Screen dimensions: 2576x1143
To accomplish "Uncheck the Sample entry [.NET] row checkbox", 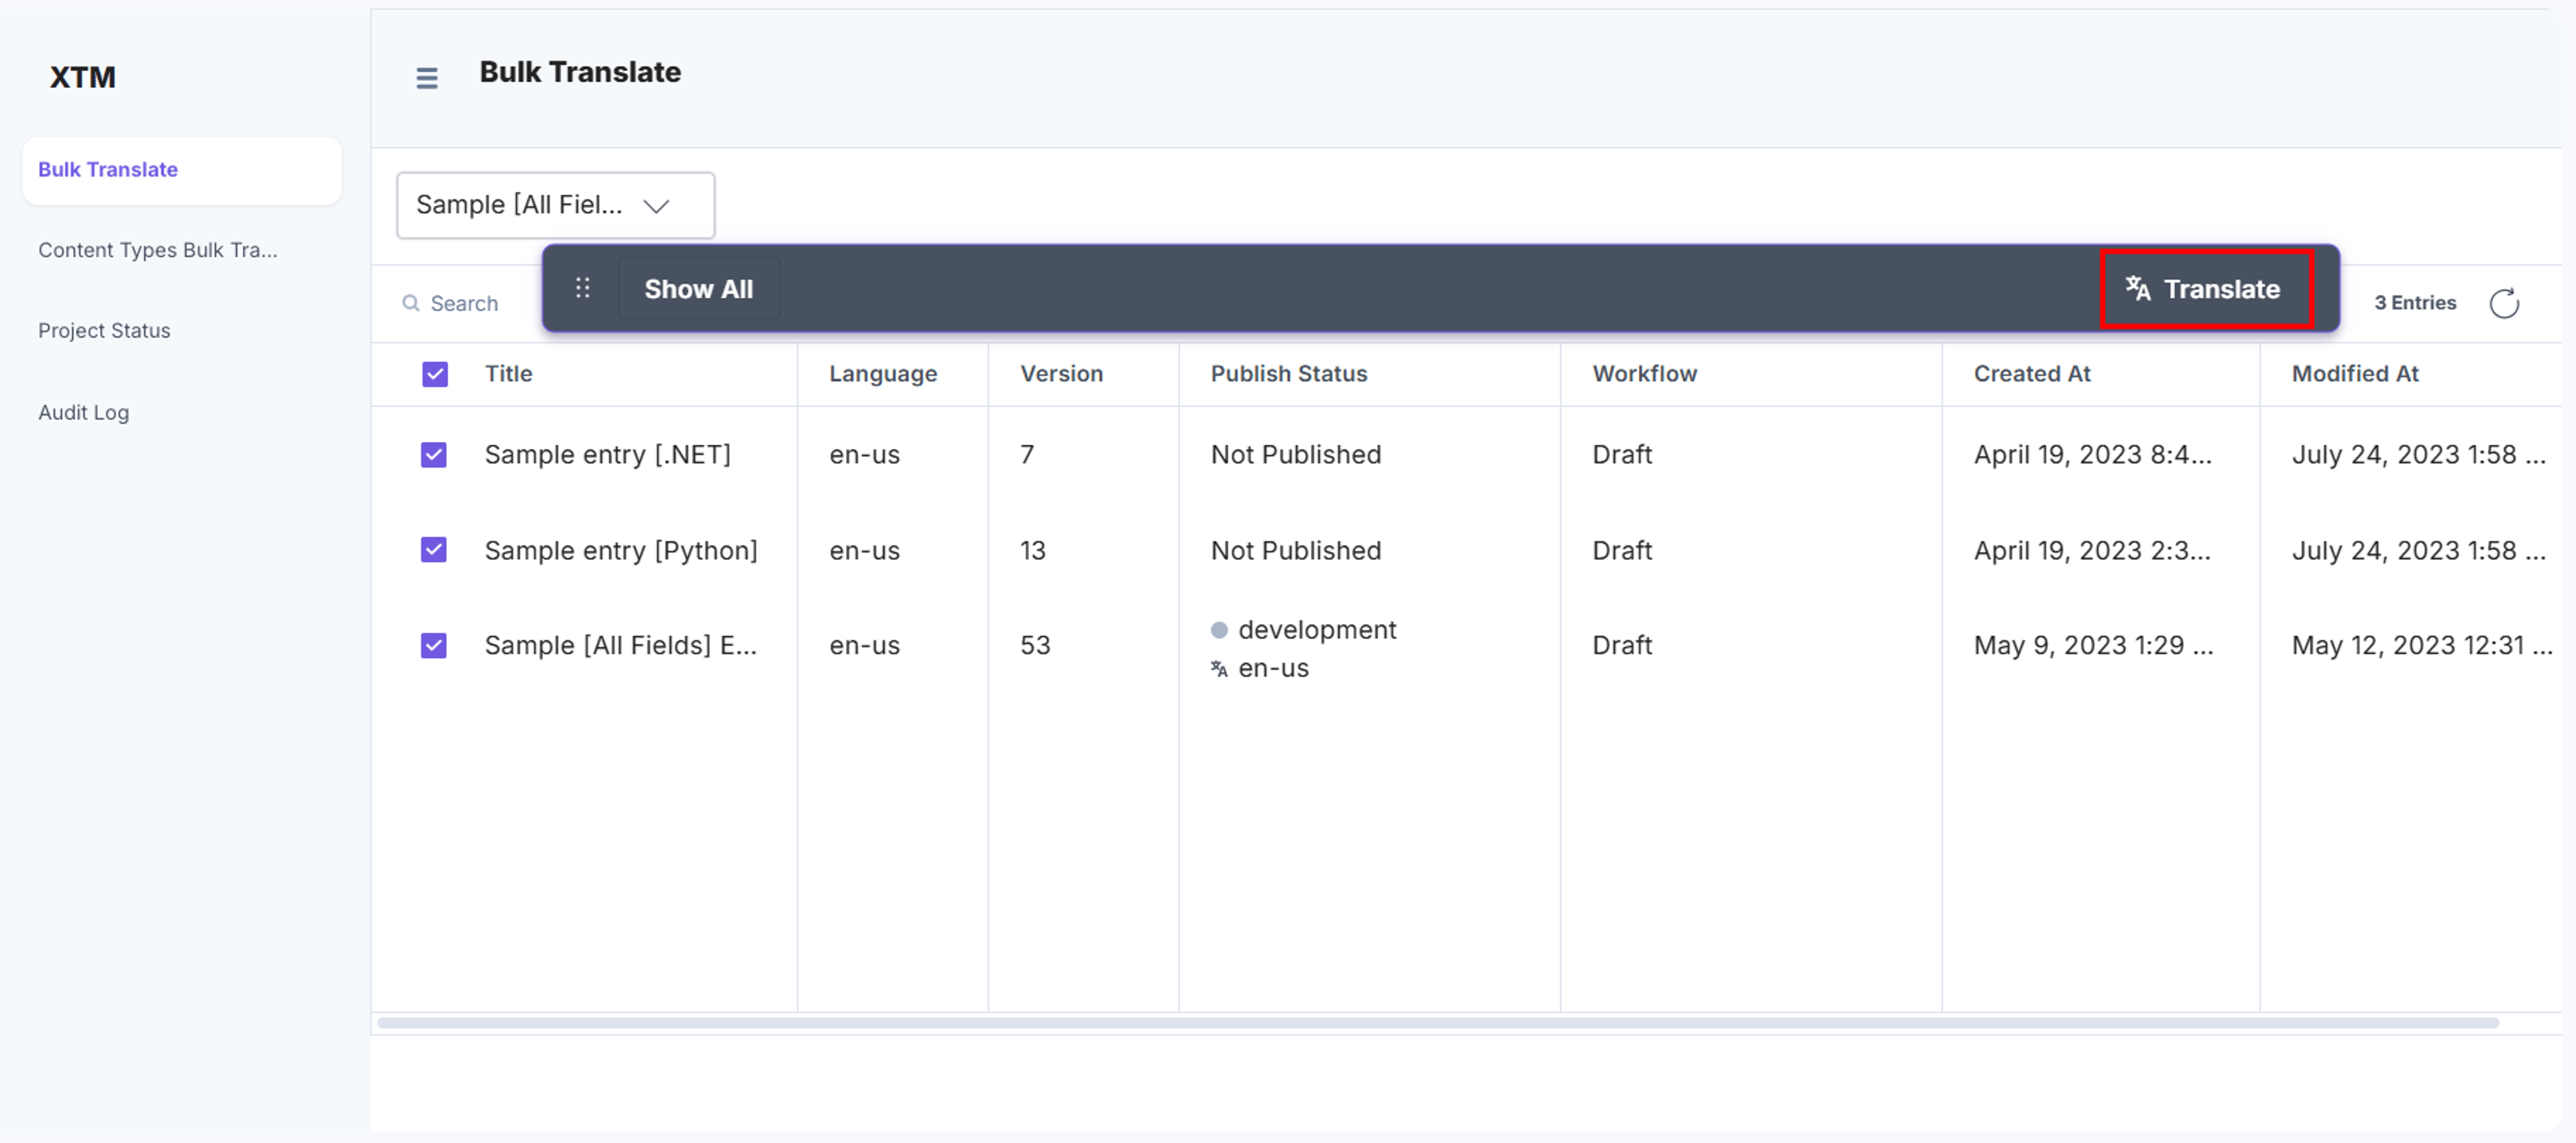I will [x=434, y=455].
